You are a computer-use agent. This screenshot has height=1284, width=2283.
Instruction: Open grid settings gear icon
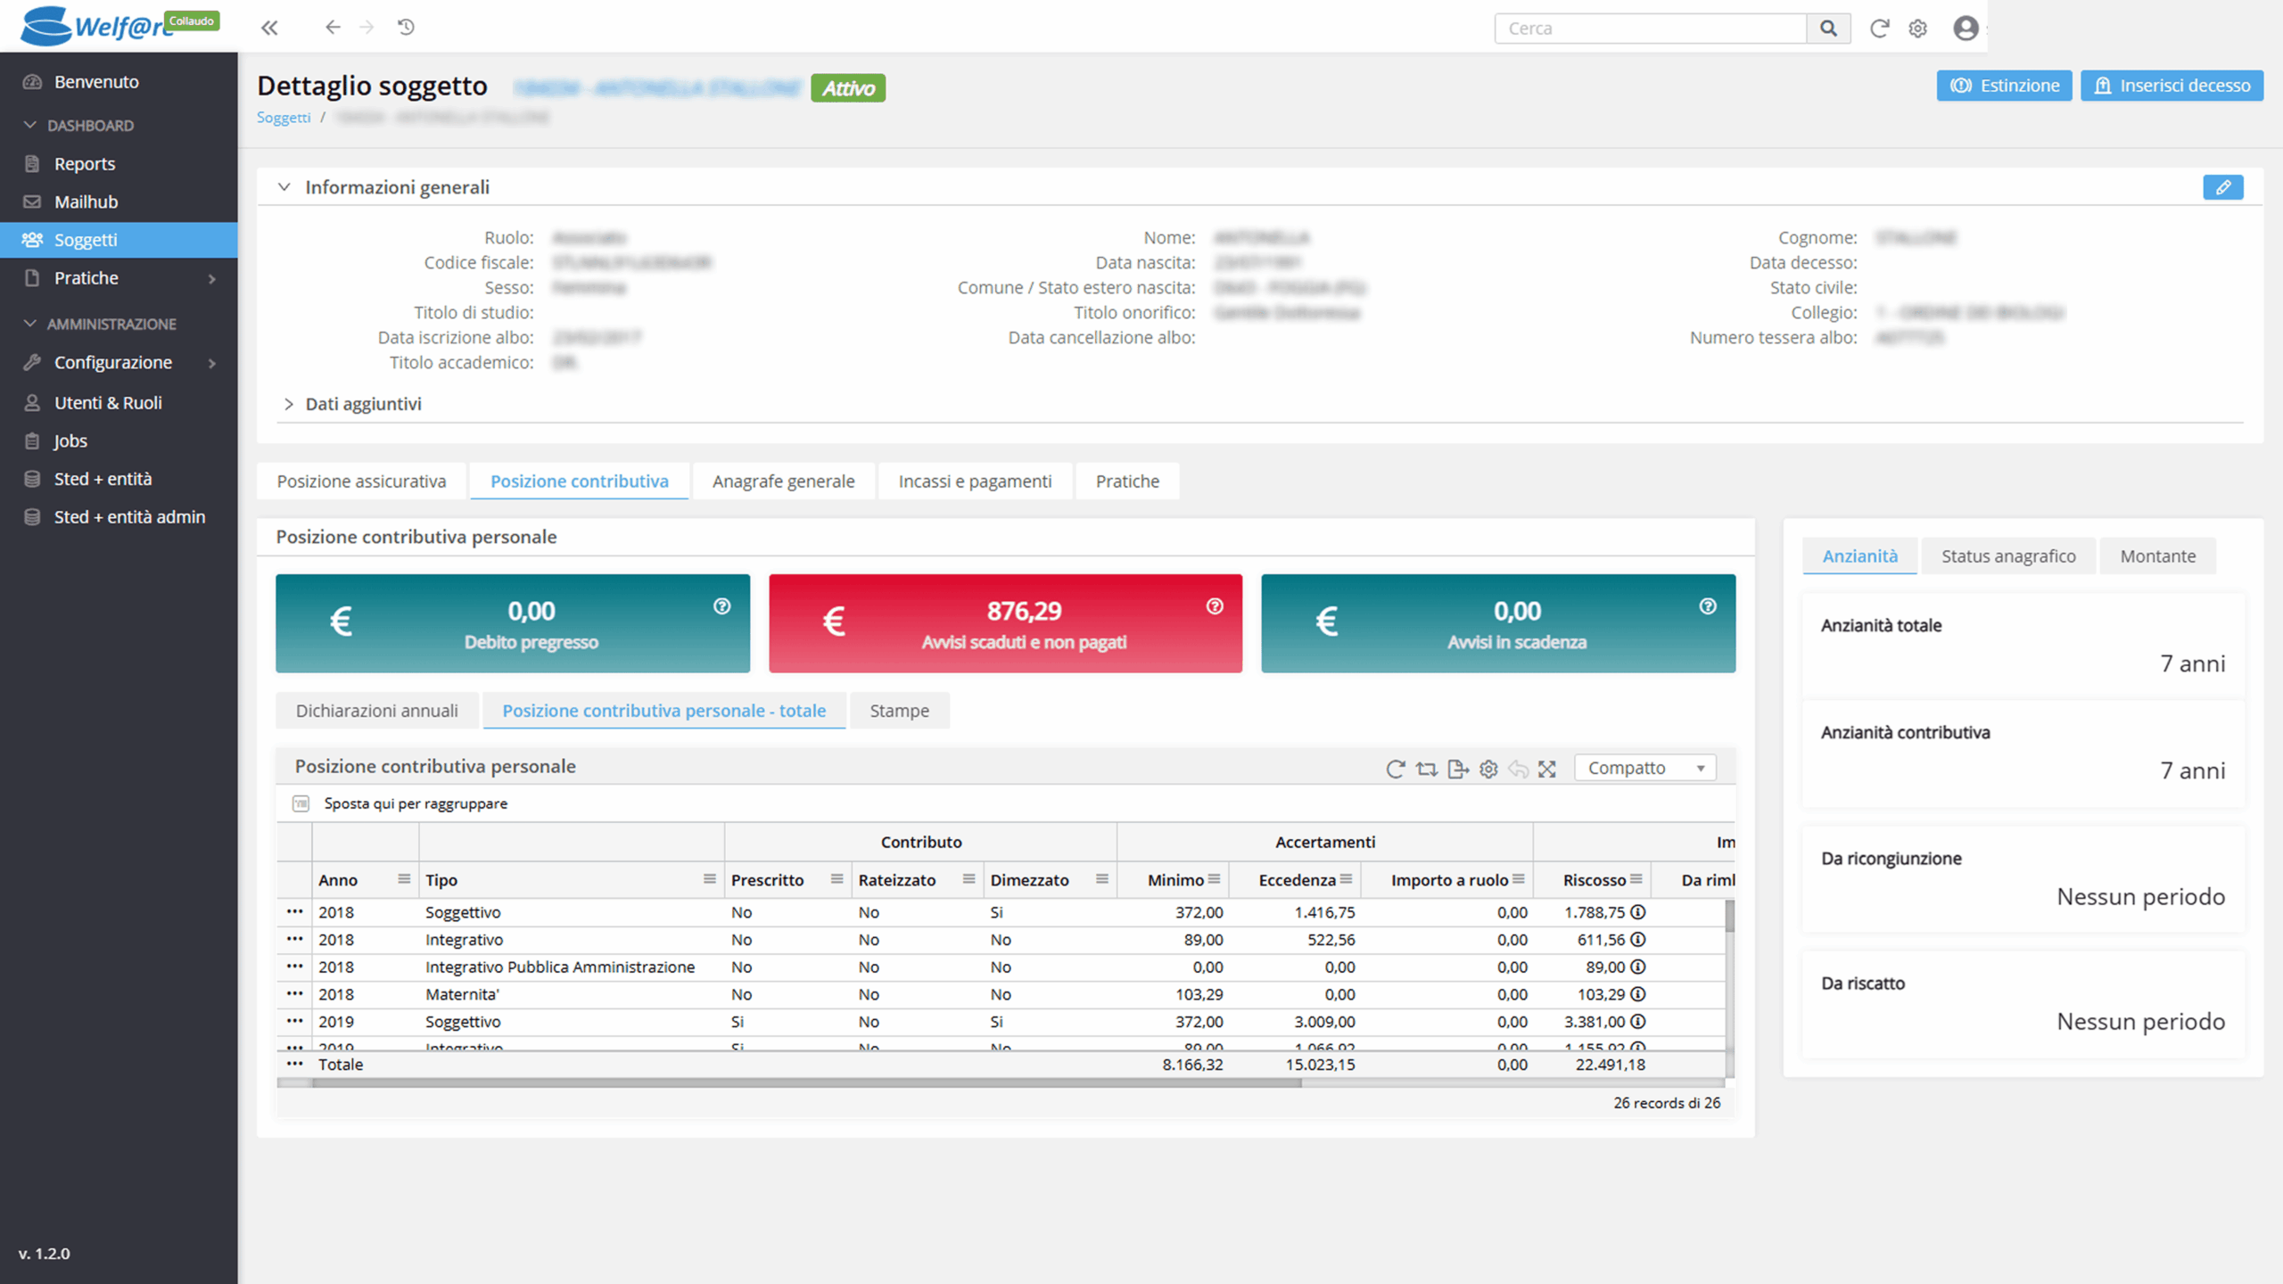(x=1488, y=769)
